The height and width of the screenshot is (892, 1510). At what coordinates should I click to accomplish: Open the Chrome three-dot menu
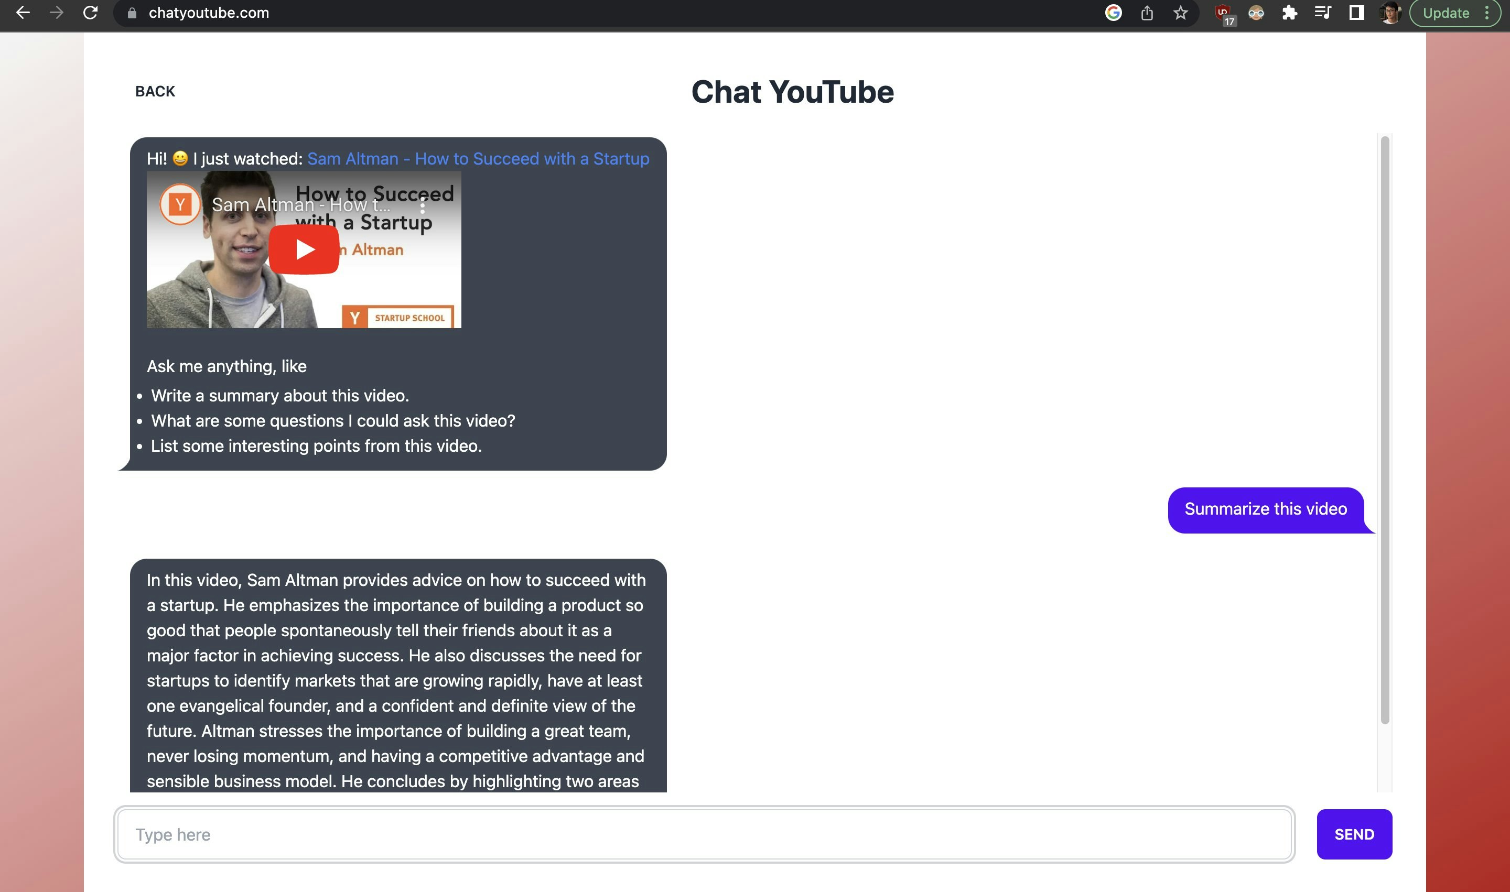pyautogui.click(x=1486, y=13)
